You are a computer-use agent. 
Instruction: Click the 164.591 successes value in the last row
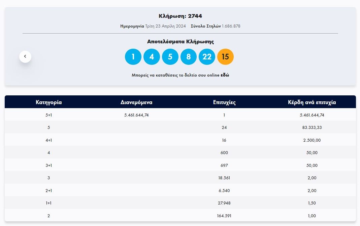pyautogui.click(x=224, y=216)
